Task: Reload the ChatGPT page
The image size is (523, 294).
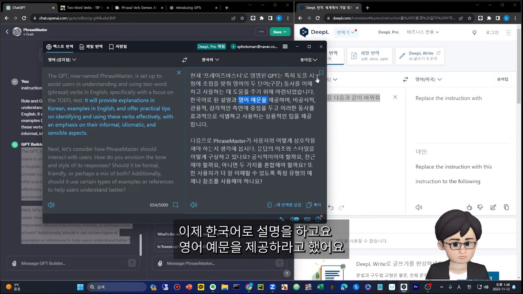Action: pyautogui.click(x=24, y=18)
